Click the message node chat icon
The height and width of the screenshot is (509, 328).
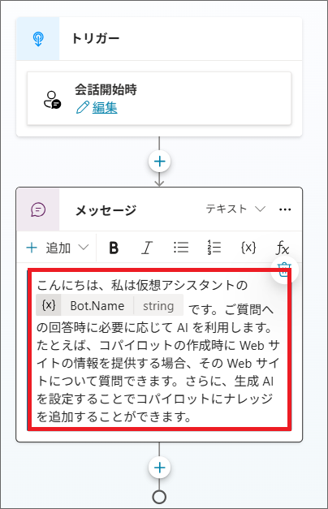click(x=38, y=209)
